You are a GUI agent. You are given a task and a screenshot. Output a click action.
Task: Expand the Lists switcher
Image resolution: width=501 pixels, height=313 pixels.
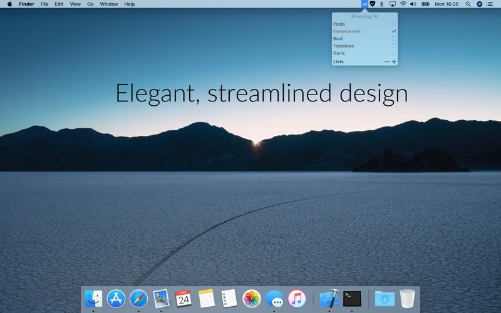338,62
